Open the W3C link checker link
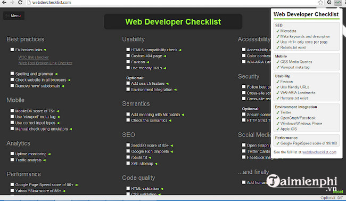346x201 pixels. 34,57
